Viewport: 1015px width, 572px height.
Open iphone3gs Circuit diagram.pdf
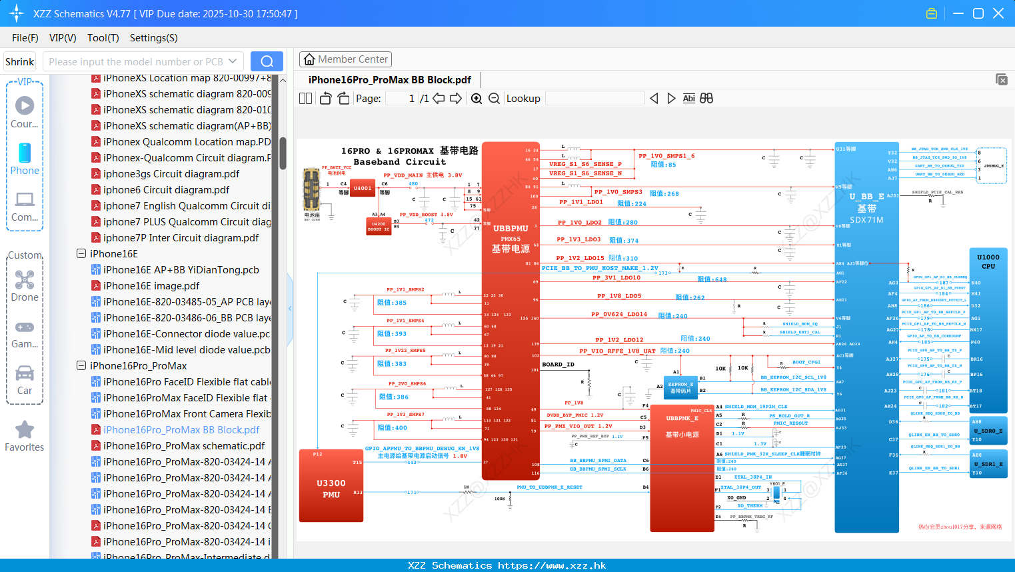click(165, 173)
